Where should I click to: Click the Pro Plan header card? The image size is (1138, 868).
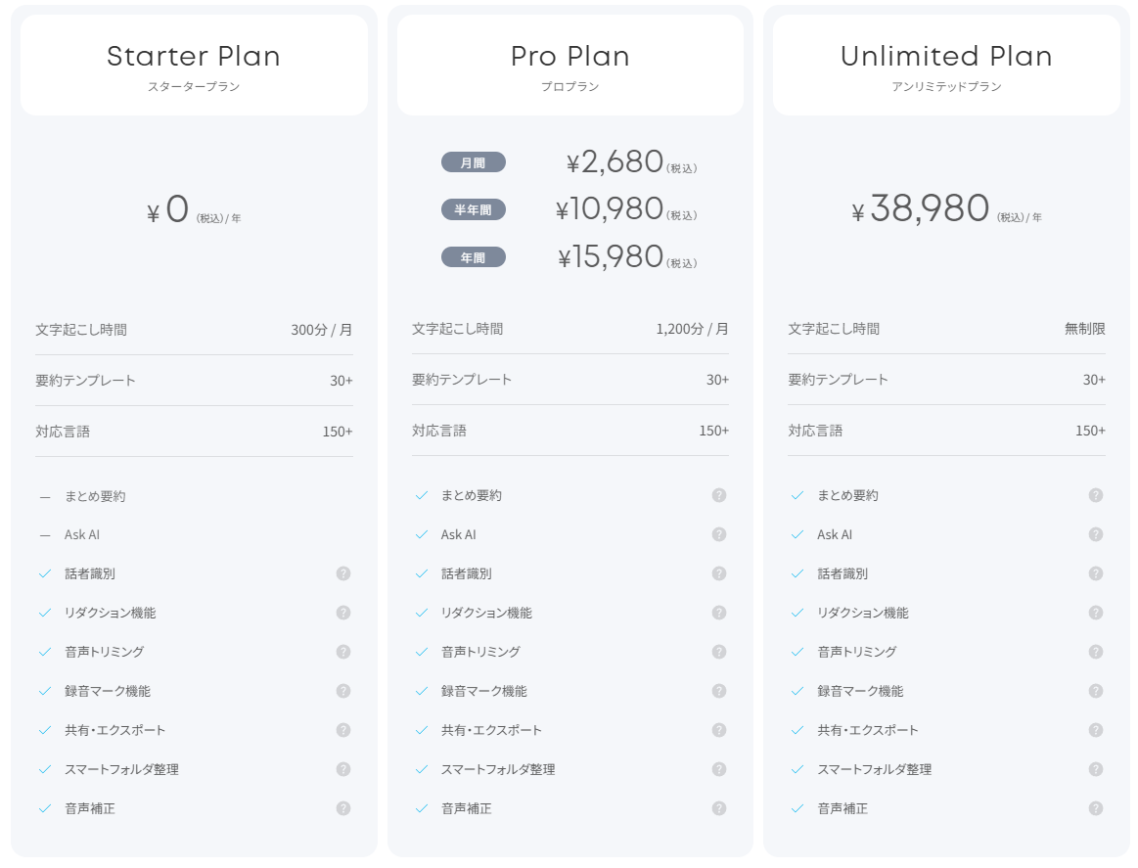[x=570, y=66]
